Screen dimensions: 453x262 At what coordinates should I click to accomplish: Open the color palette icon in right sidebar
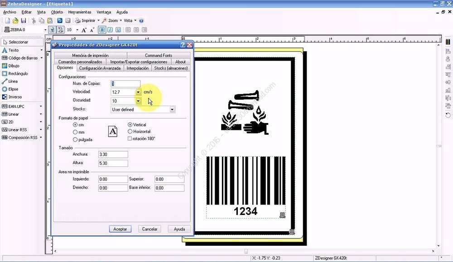(x=448, y=42)
